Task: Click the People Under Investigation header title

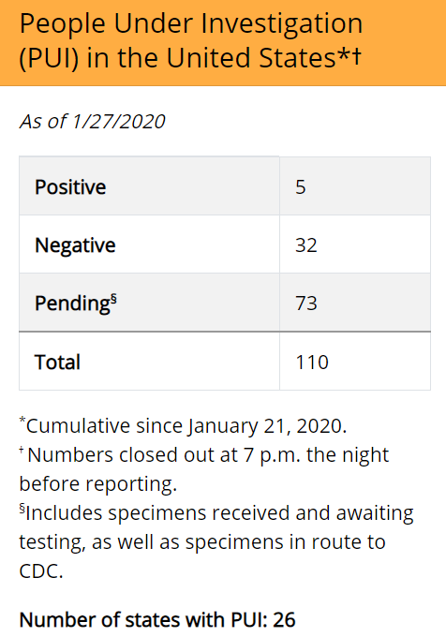Action: (191, 40)
